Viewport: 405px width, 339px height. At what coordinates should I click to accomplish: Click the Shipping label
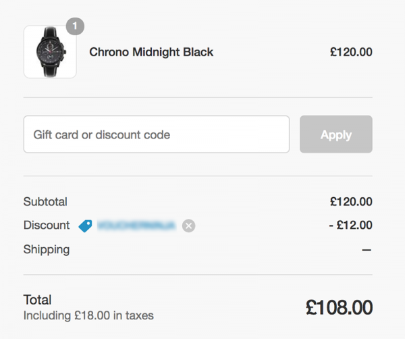pyautogui.click(x=46, y=249)
